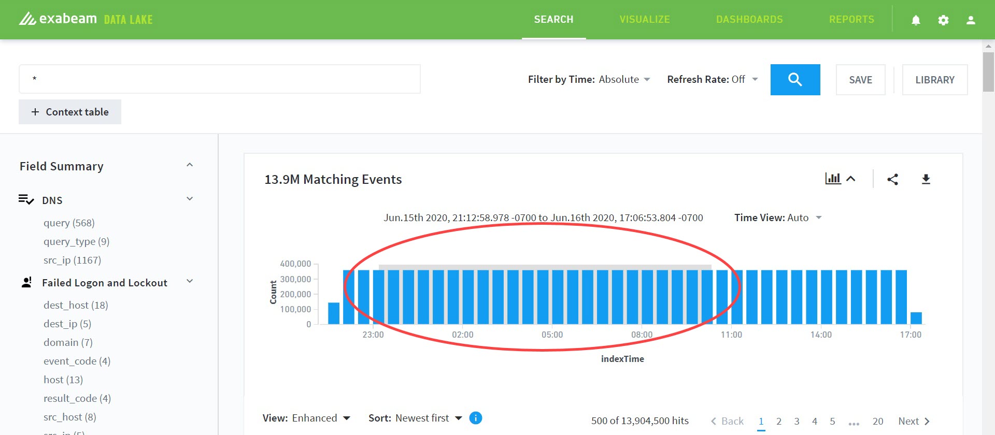Image resolution: width=995 pixels, height=435 pixels.
Task: Click the SAVE button
Action: tap(860, 80)
